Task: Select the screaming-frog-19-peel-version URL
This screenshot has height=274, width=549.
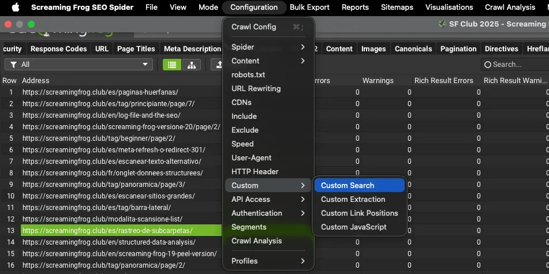Action: (x=119, y=254)
